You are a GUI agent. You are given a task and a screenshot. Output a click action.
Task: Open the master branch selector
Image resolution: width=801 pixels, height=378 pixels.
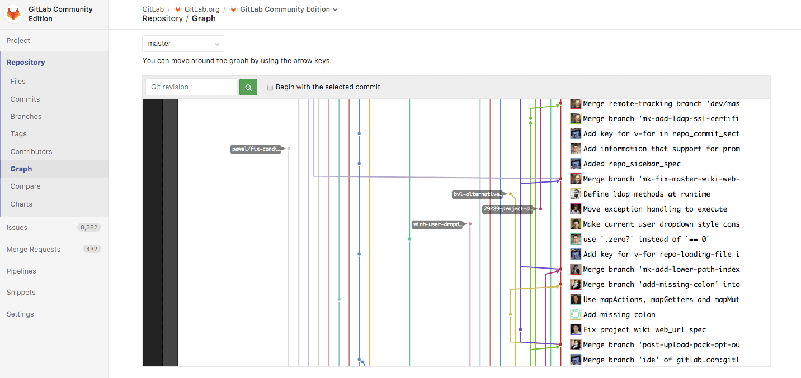[x=183, y=43]
